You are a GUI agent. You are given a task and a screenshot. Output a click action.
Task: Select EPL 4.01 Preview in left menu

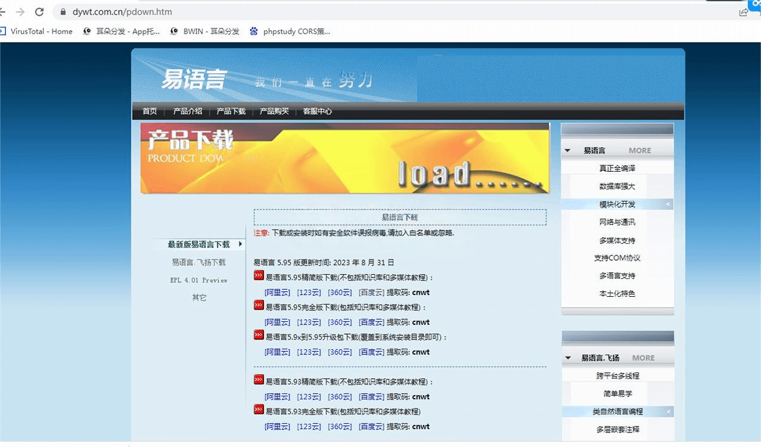click(198, 280)
